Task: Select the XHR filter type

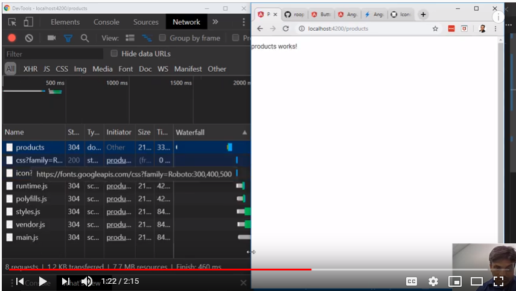Action: tap(30, 69)
